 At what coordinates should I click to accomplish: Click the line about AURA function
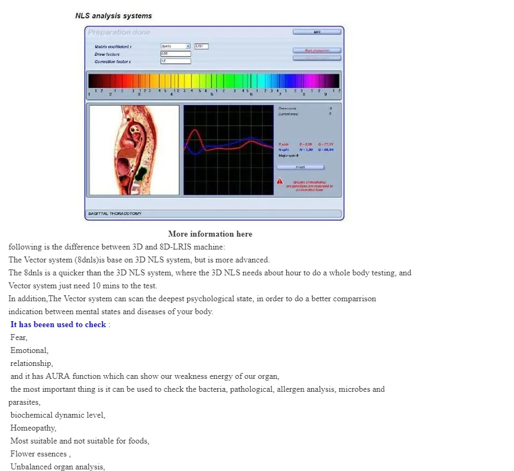pyautogui.click(x=145, y=376)
